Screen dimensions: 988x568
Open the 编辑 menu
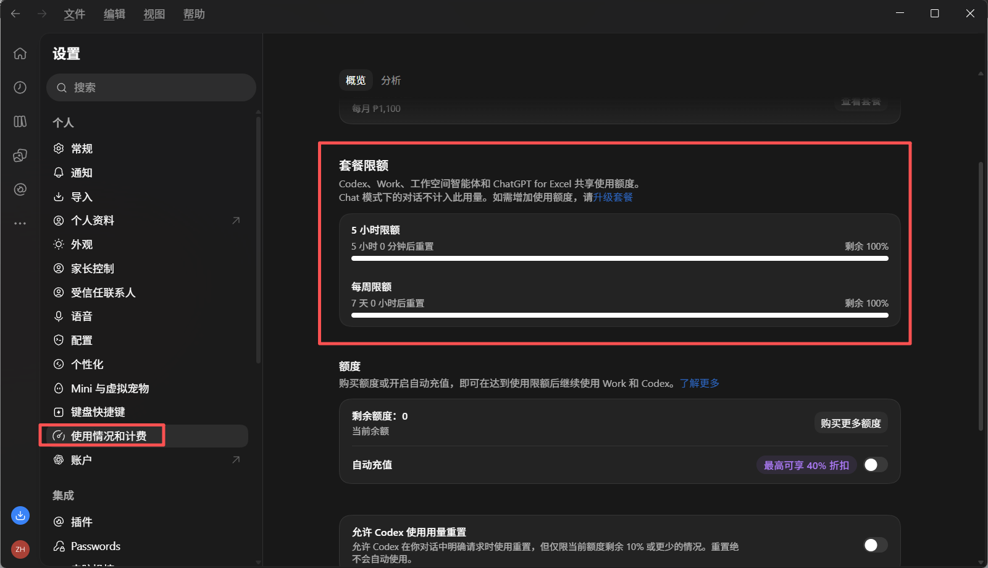tap(114, 14)
